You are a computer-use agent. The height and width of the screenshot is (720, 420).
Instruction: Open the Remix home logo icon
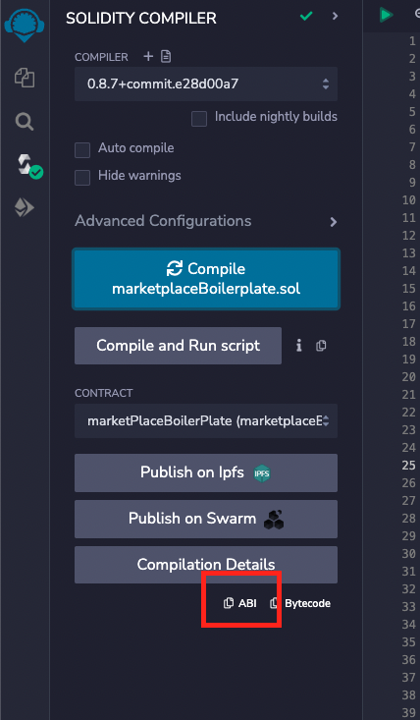pos(24,25)
